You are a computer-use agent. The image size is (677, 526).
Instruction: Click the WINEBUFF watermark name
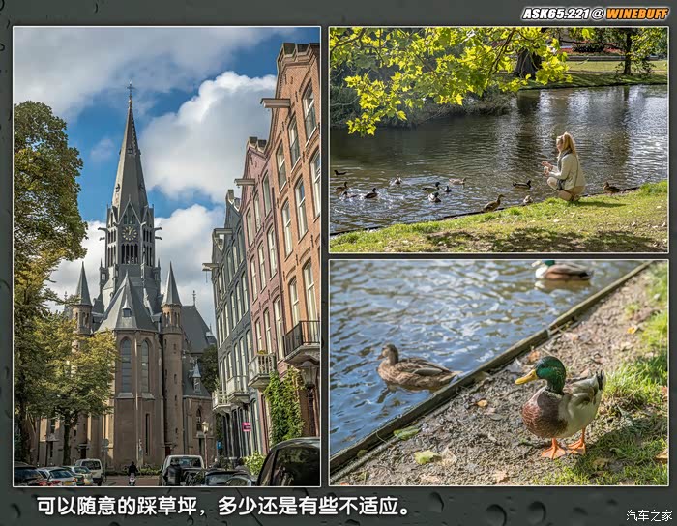[636, 14]
